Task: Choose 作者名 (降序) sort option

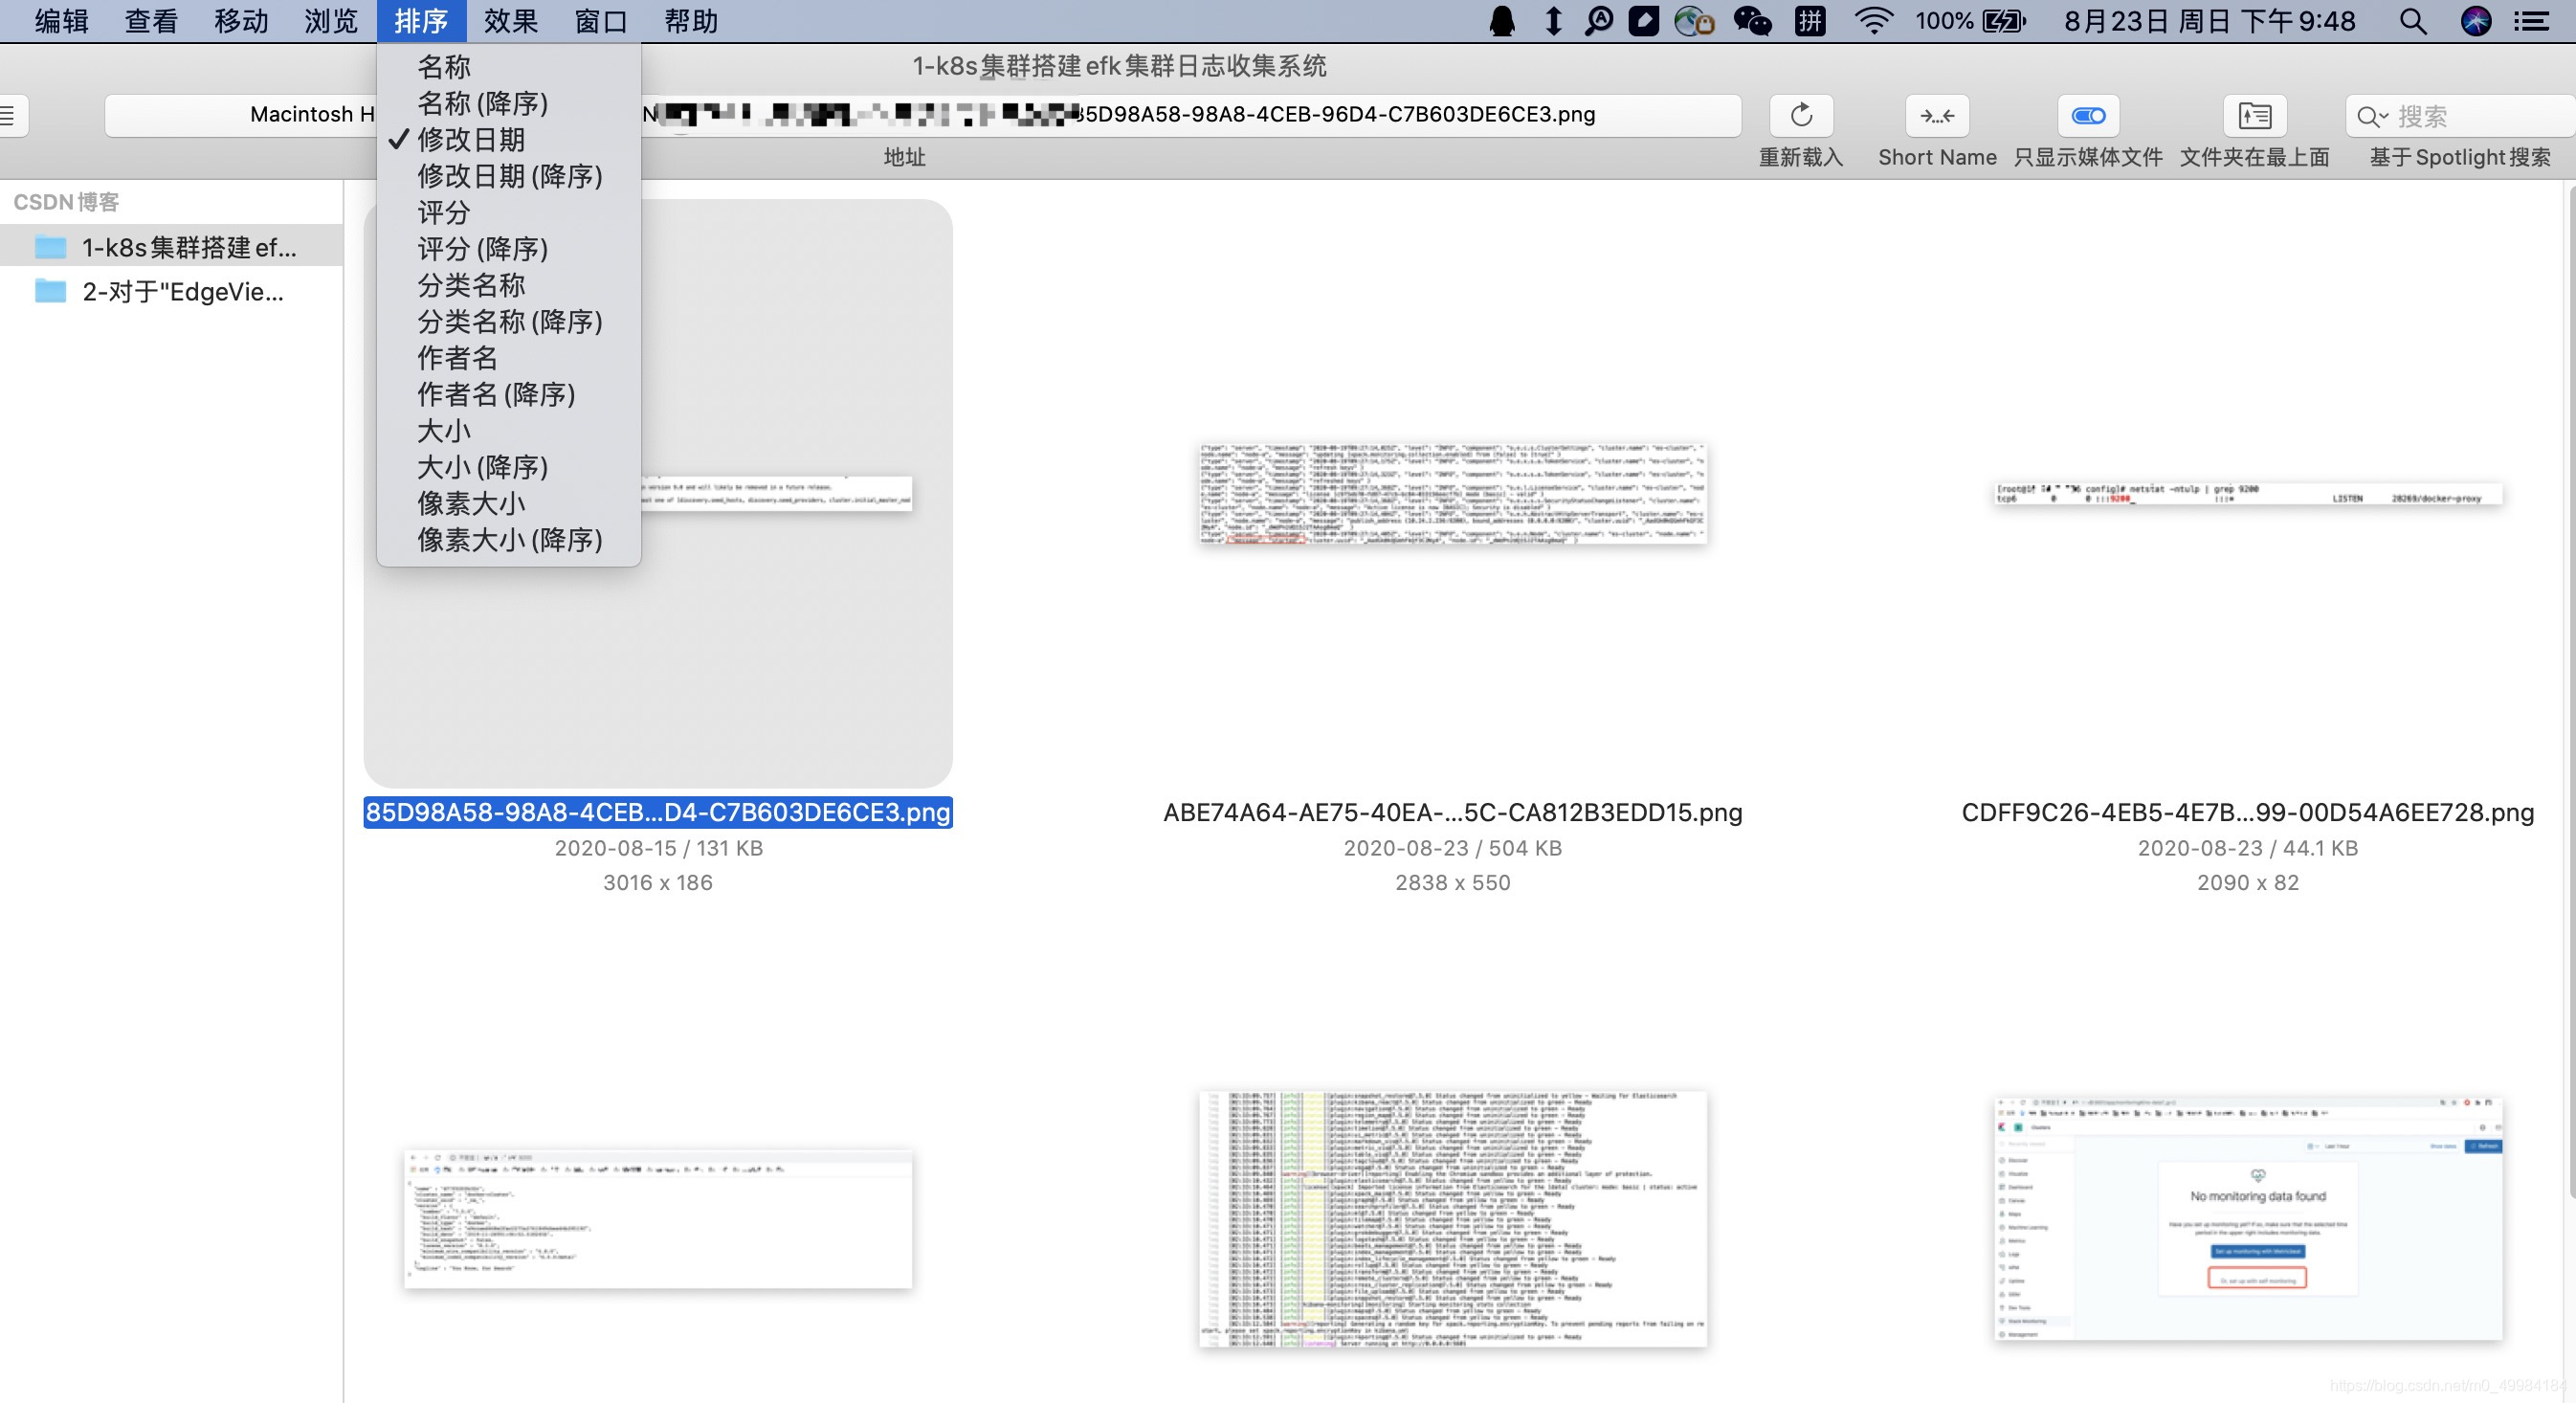Action: pos(509,394)
